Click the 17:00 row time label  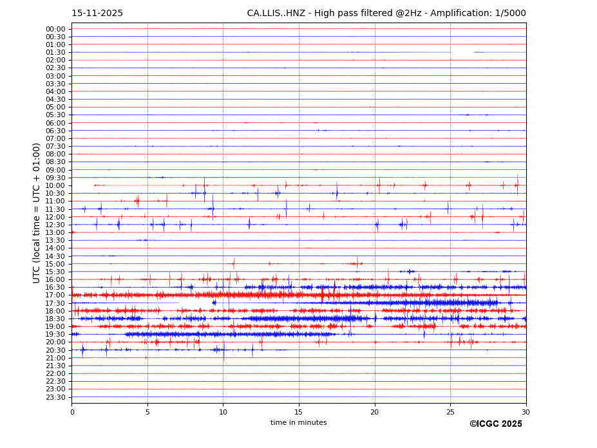(x=55, y=295)
